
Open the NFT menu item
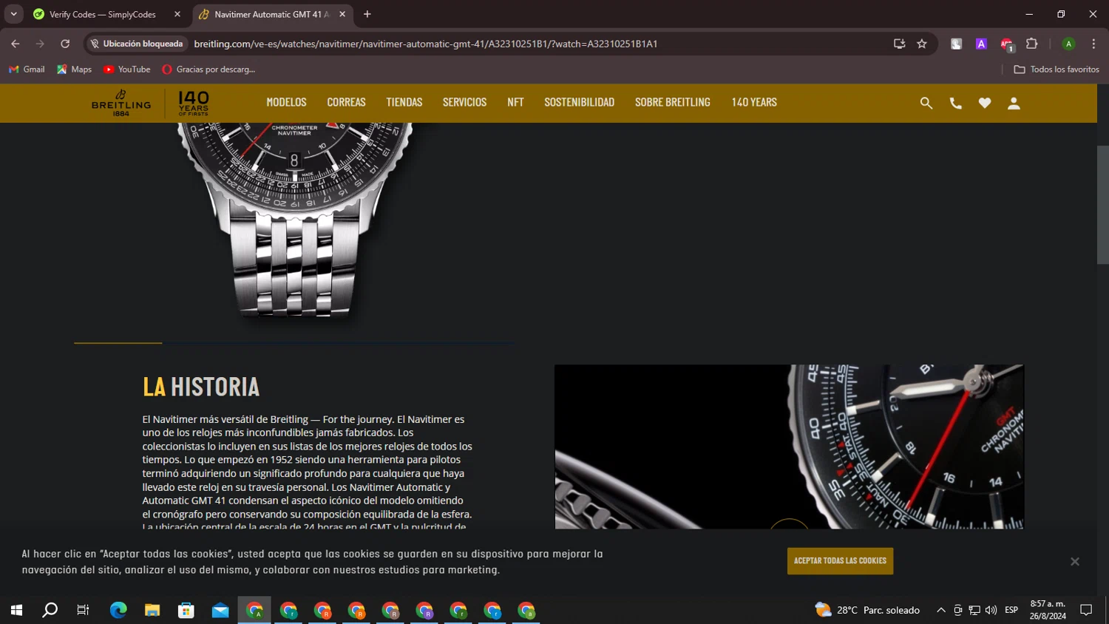point(515,103)
